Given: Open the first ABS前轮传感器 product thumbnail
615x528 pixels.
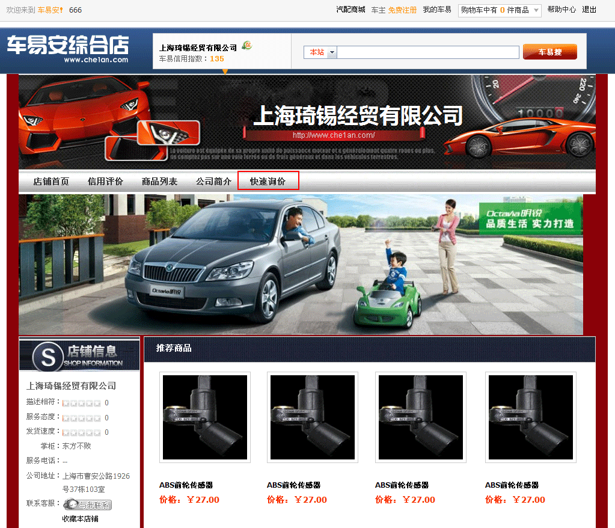Looking at the screenshot, I should coord(205,417).
